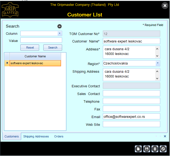
Task: Click the search Value input field
Action: click(41, 40)
